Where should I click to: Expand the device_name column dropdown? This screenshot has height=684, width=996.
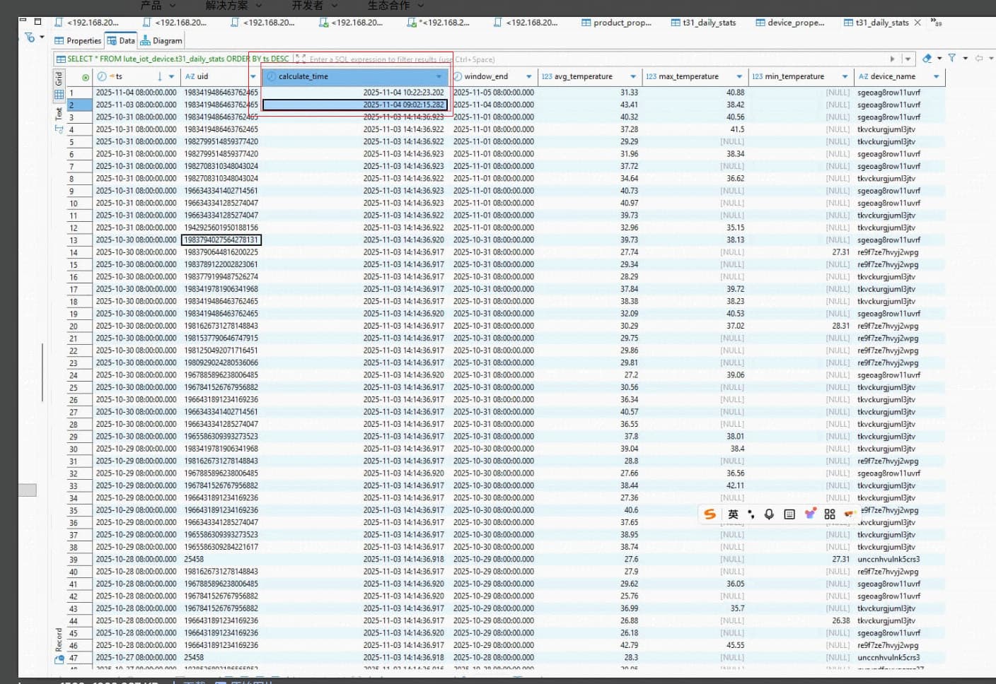coord(936,76)
